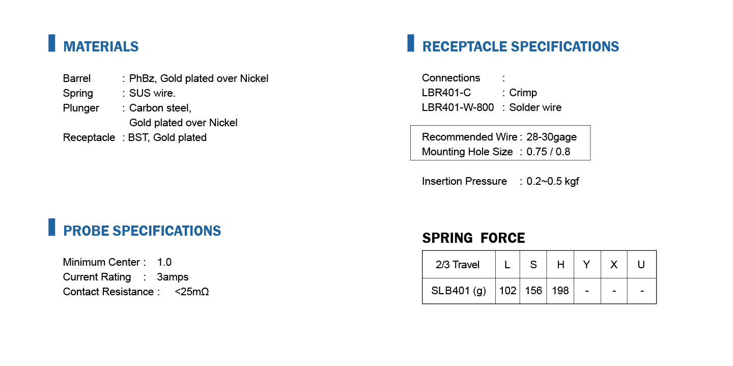Click the blue bar beside PROBE SPECIFICATIONS
Image resolution: width=733 pixels, height=366 pixels.
pos(51,227)
